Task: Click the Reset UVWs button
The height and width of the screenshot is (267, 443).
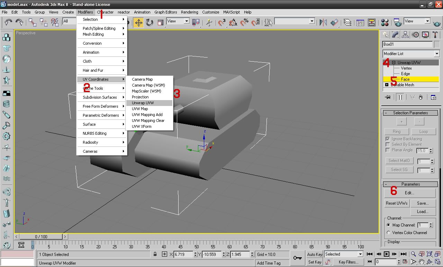Action: coord(397,203)
